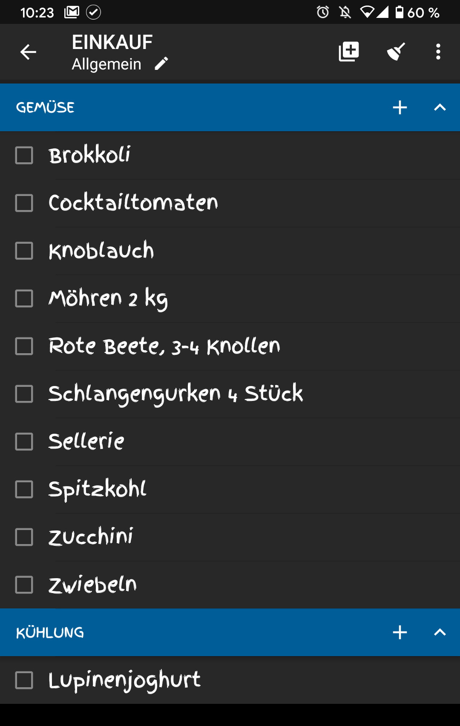Check off Brokkoli
This screenshot has height=726, width=460.
pos(24,156)
